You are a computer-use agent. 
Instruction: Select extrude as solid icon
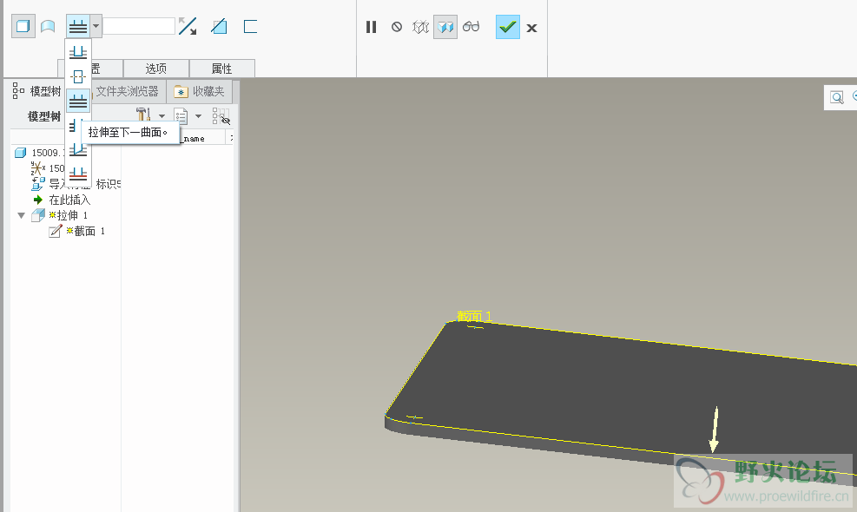point(23,26)
